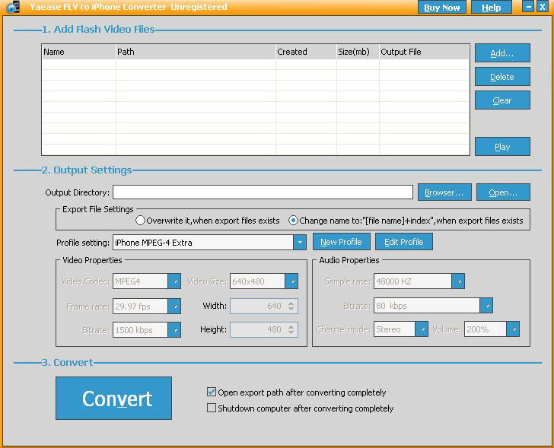Close the converter window
The image size is (554, 448).
click(543, 6)
